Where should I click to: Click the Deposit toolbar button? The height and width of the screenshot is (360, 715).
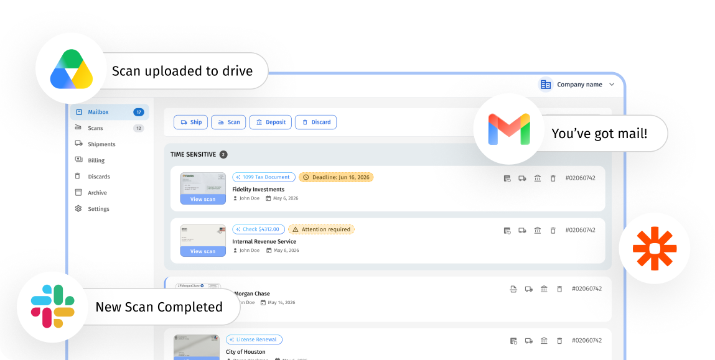[271, 122]
